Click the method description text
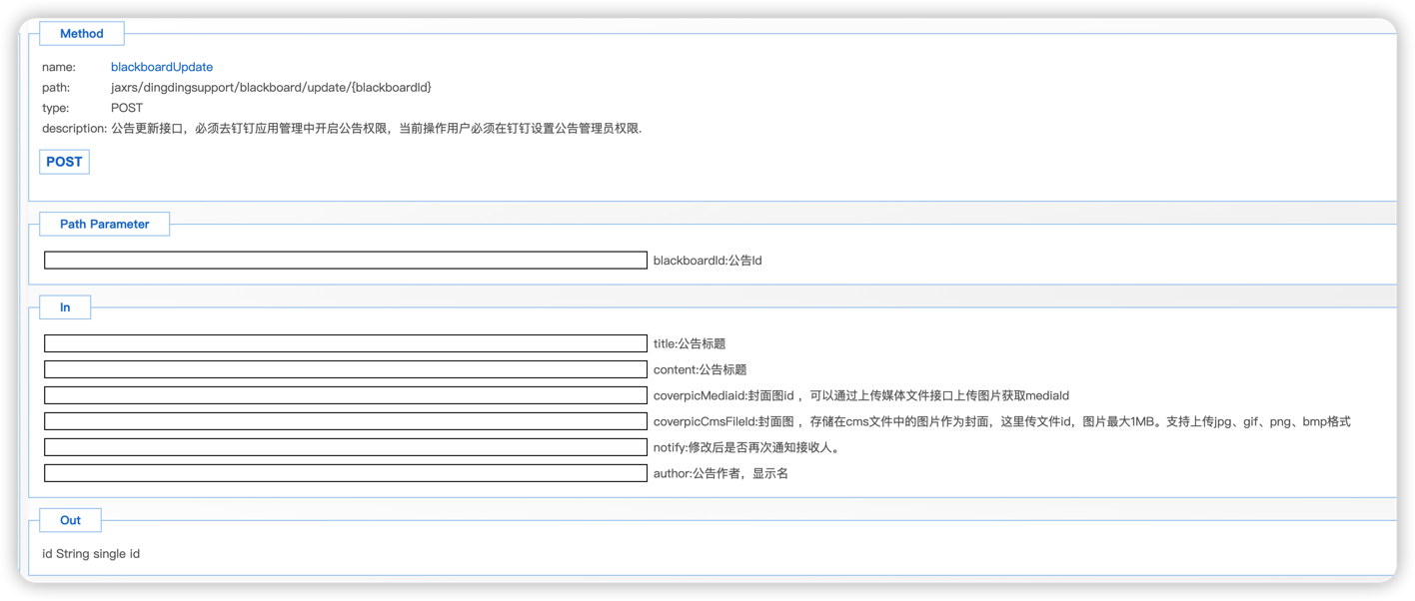 tap(376, 129)
